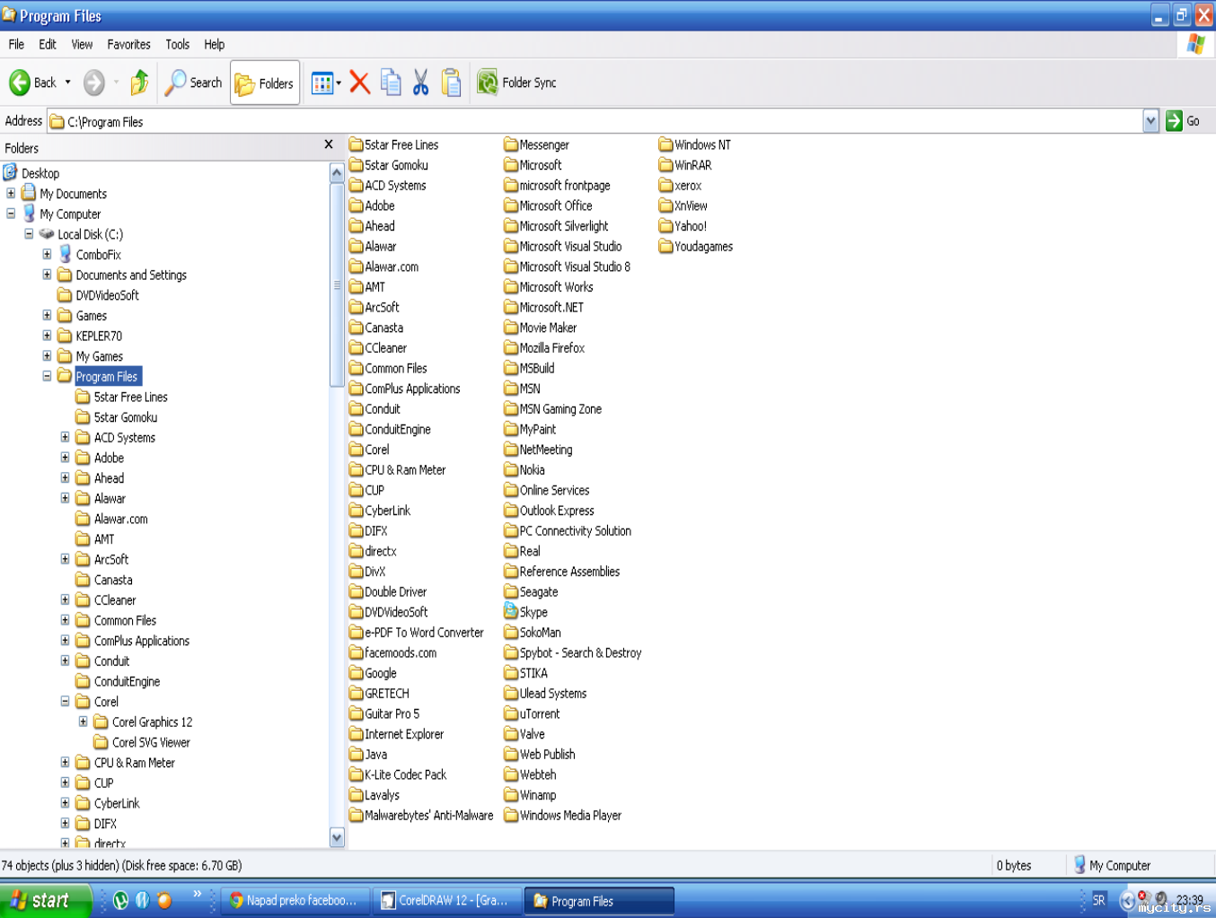Select the Microsoft Office folder
The image size is (1216, 918).
pyautogui.click(x=548, y=205)
